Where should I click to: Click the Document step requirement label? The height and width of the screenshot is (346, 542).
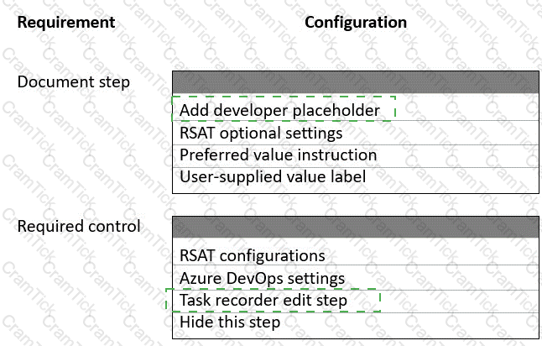[x=74, y=82]
